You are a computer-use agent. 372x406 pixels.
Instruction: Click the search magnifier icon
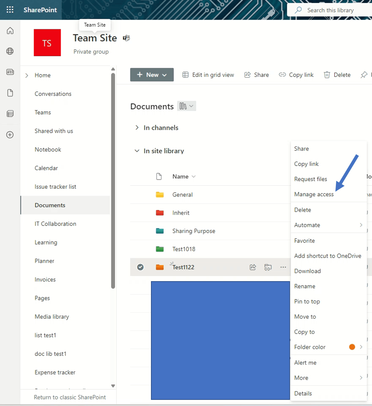298,10
